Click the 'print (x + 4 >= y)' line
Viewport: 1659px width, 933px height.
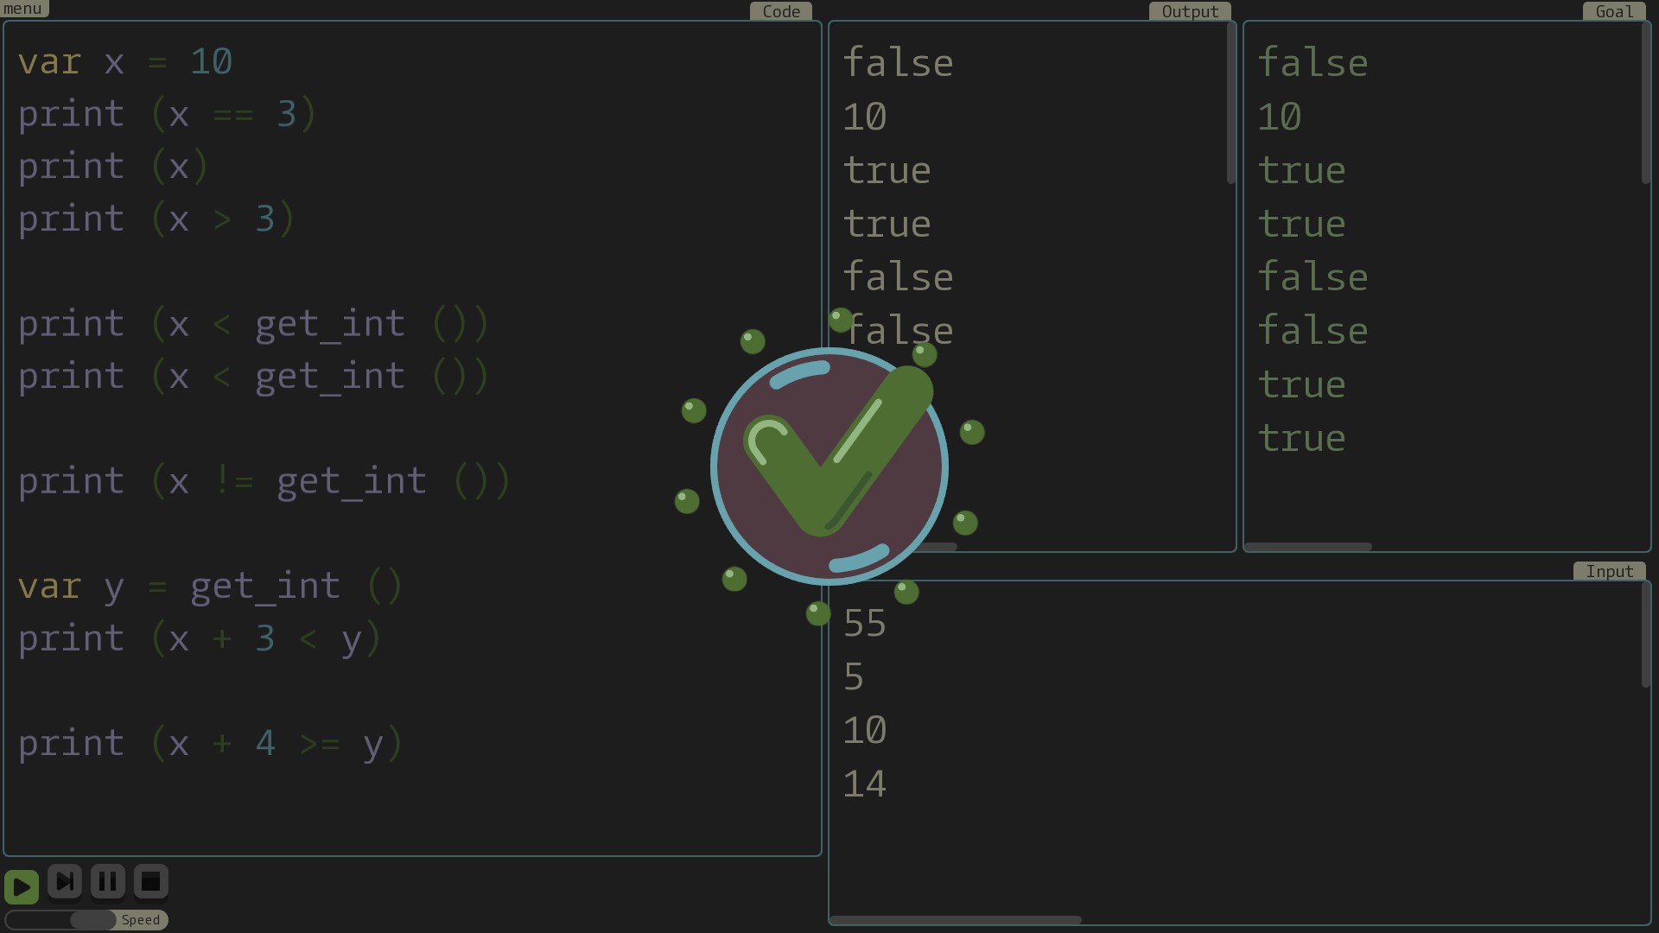[211, 744]
